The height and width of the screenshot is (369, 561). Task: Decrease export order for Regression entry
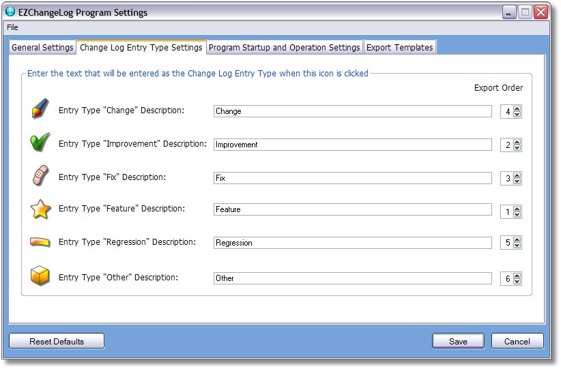pyautogui.click(x=517, y=246)
